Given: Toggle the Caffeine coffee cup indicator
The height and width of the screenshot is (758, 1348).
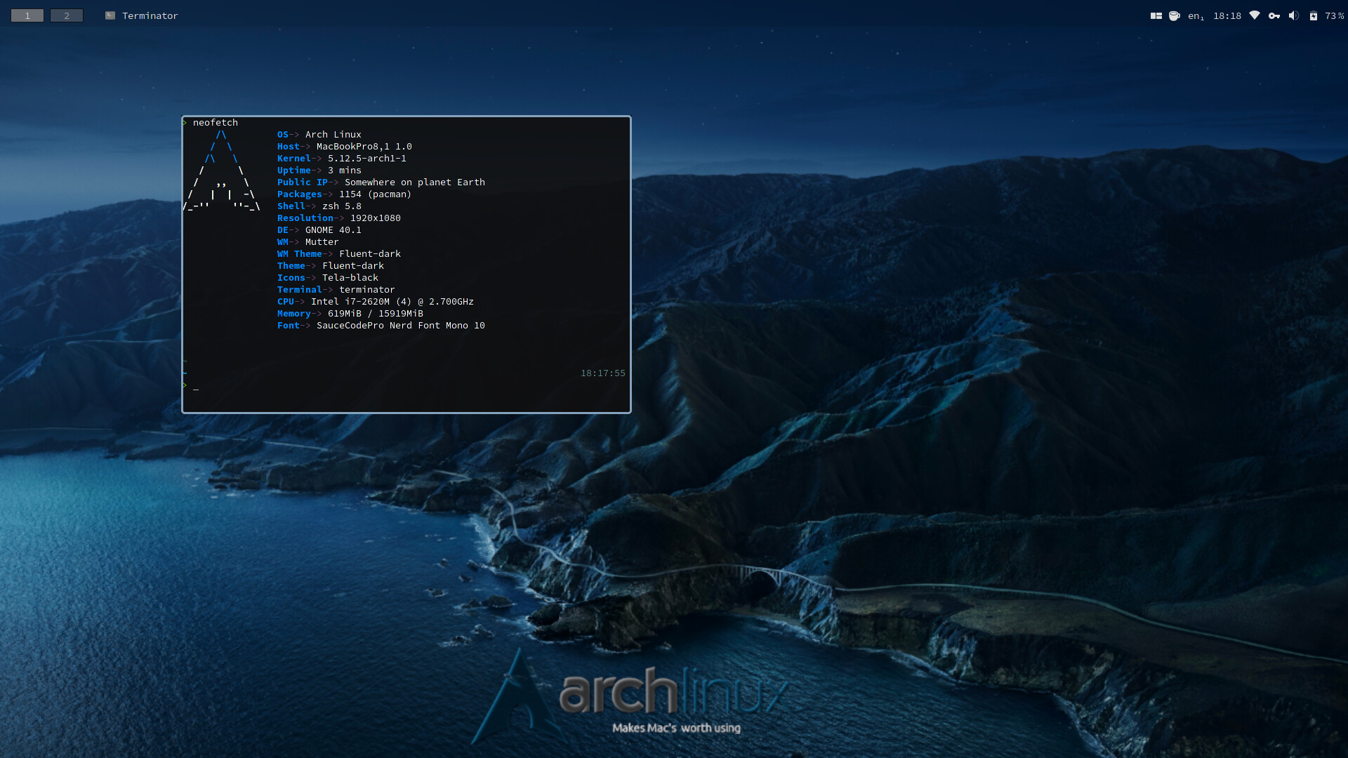Looking at the screenshot, I should click(x=1175, y=15).
